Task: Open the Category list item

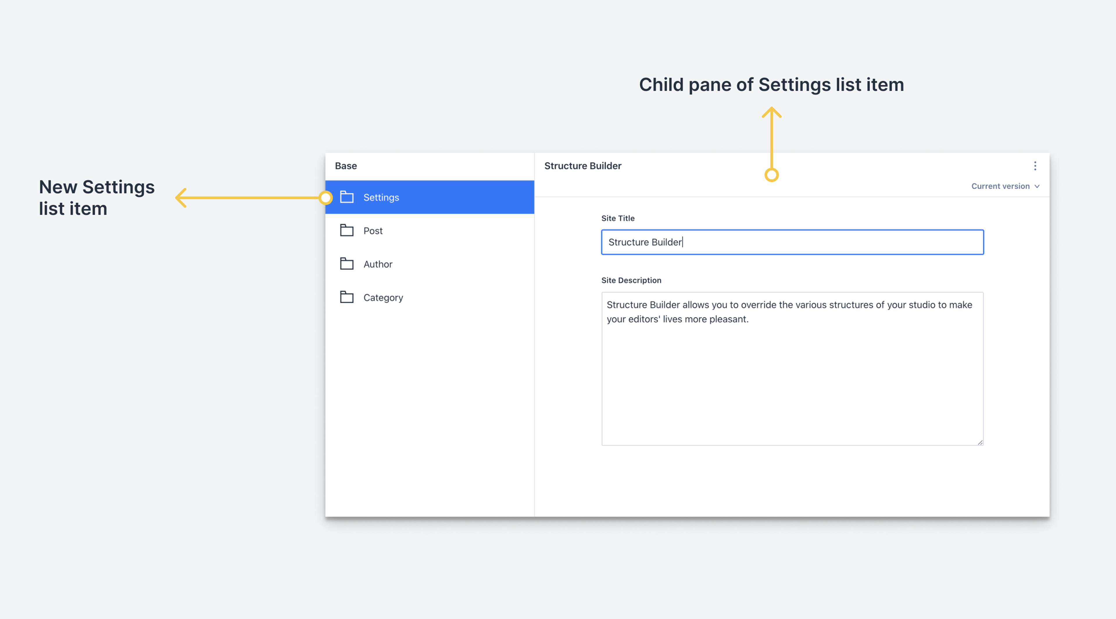Action: pyautogui.click(x=383, y=297)
